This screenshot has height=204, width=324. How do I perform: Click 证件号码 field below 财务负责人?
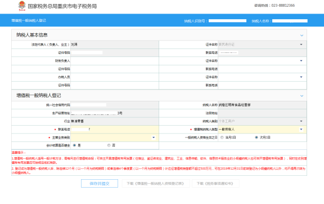[x=115, y=69]
